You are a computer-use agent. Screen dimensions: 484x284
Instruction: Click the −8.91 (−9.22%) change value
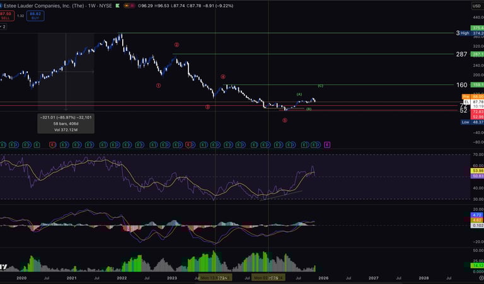pyautogui.click(x=218, y=6)
